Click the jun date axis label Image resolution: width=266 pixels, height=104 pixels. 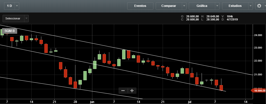(92, 102)
